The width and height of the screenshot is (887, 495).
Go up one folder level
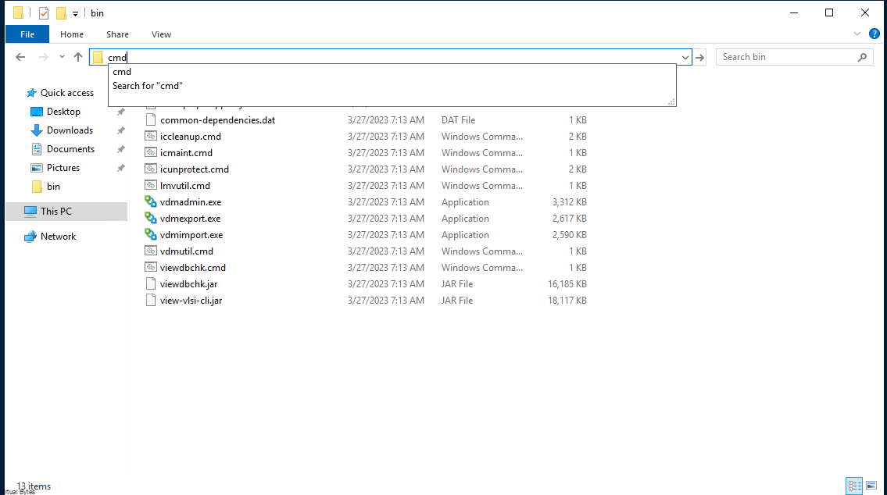(78, 56)
